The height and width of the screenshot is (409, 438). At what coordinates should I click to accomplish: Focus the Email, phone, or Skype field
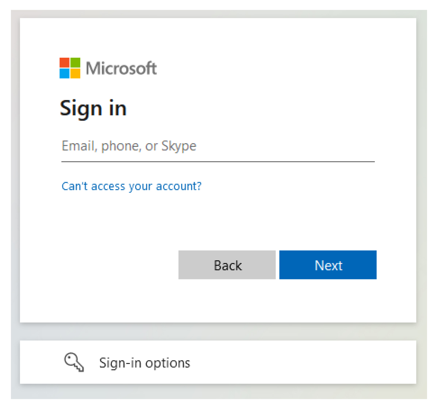click(218, 146)
